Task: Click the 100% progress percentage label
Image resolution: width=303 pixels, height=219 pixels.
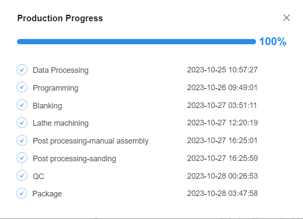Action: tap(273, 42)
